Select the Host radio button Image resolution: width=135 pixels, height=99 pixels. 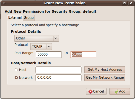click(x=16, y=70)
